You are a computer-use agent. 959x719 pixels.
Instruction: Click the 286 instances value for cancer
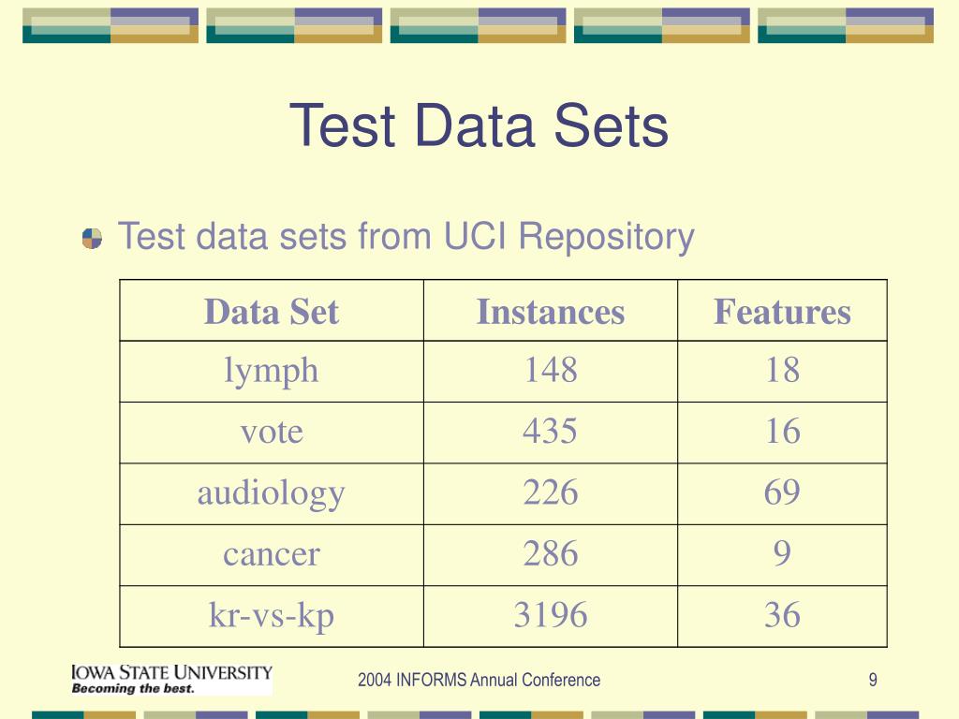tap(551, 553)
